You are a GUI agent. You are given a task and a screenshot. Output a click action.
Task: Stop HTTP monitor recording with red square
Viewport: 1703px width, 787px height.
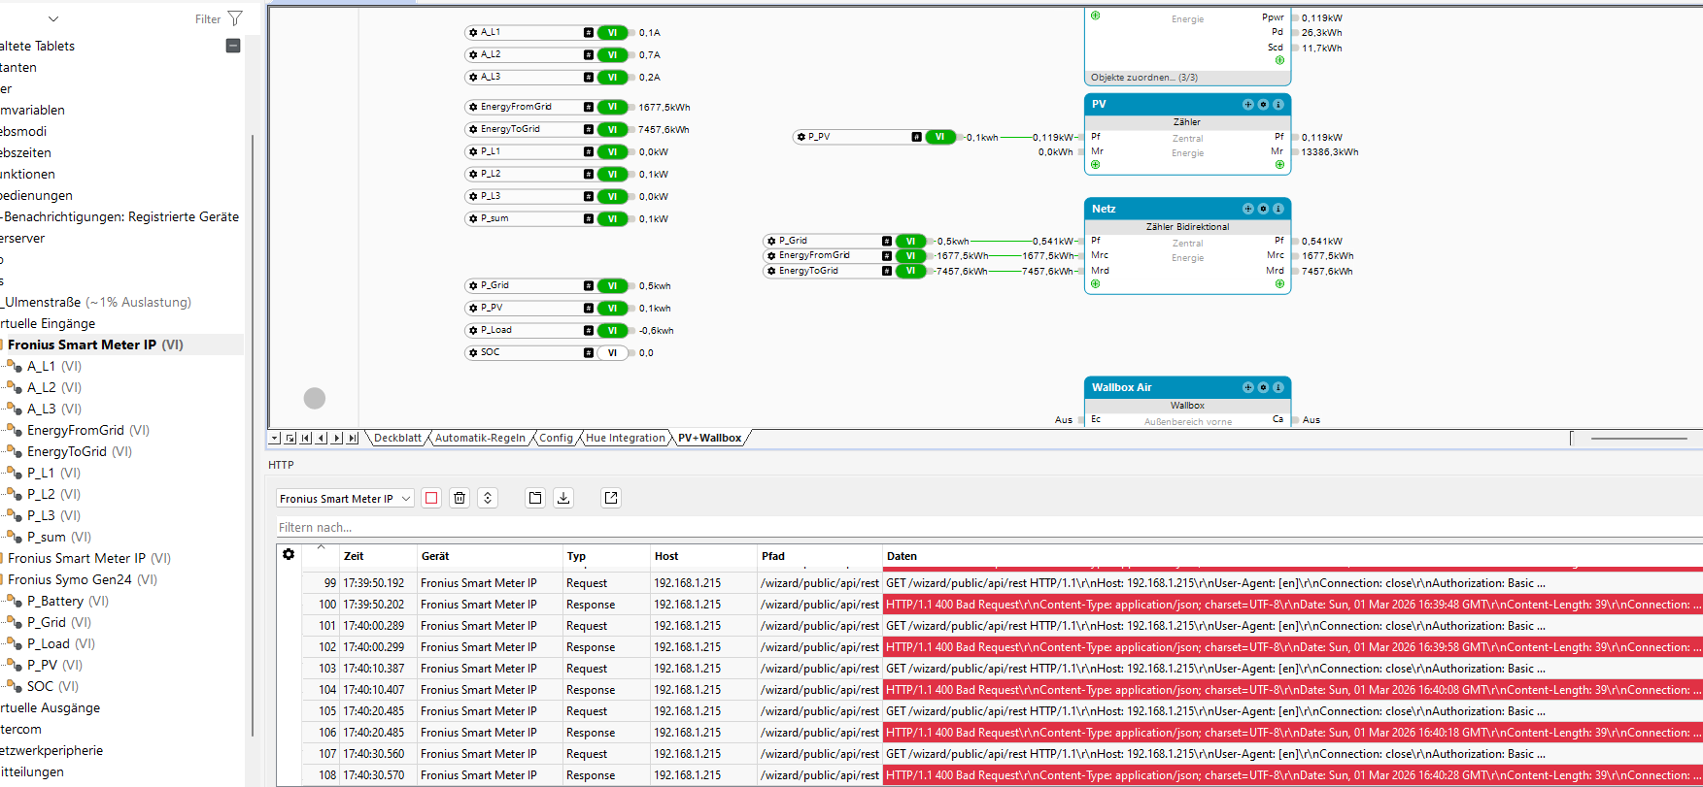point(431,498)
